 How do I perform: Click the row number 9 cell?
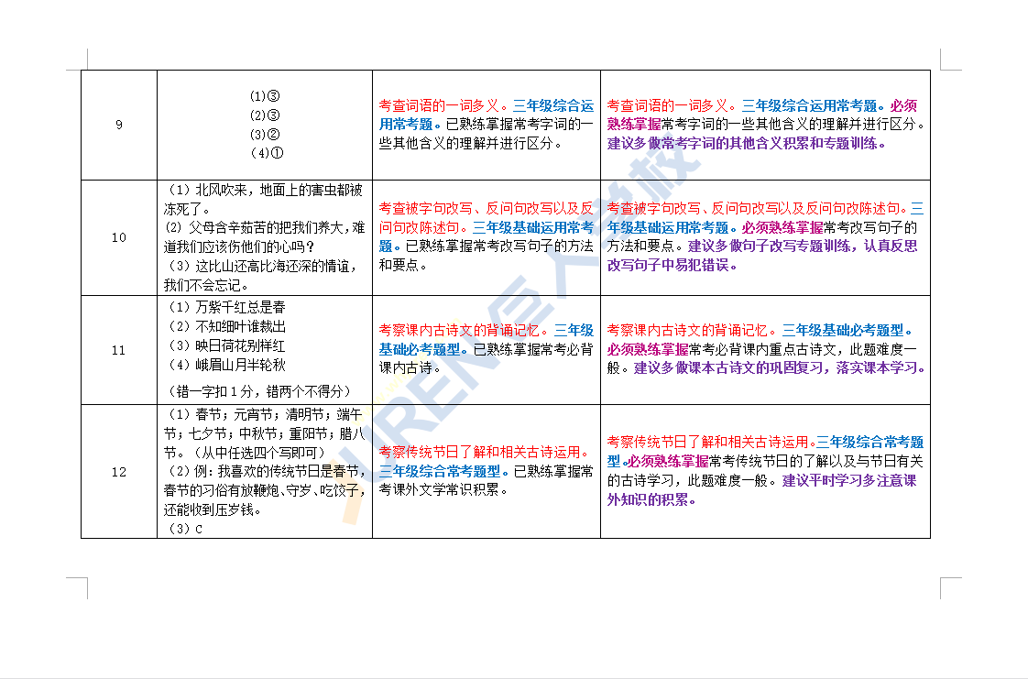click(x=119, y=126)
